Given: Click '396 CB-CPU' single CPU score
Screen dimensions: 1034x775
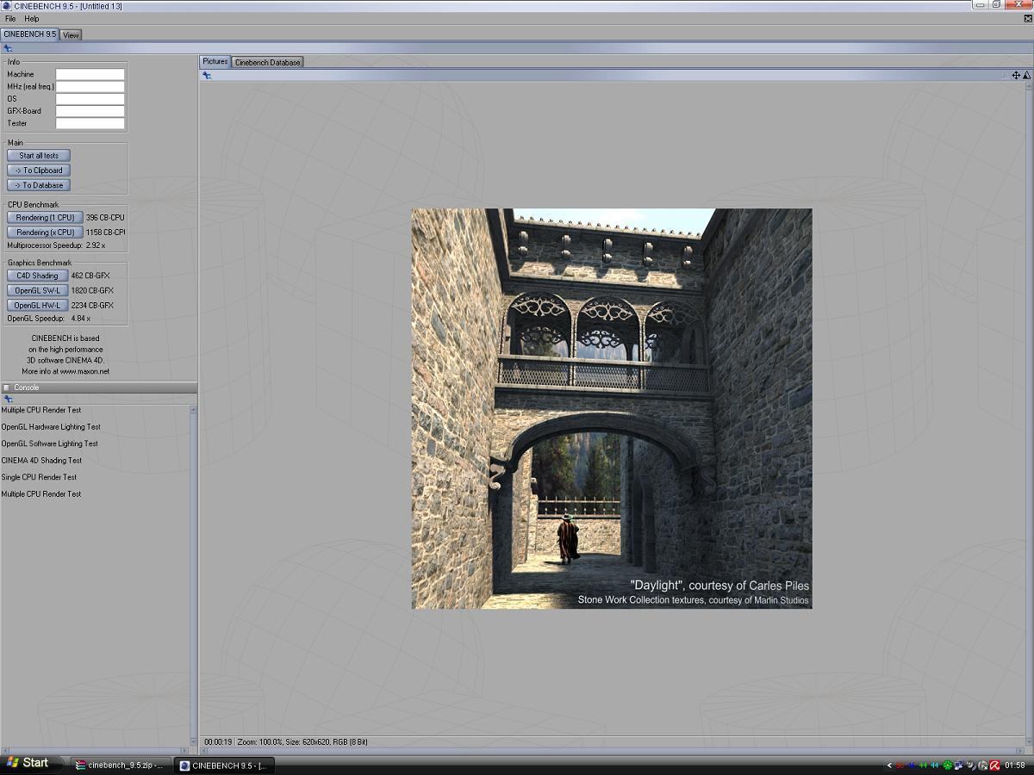Looking at the screenshot, I should coord(105,218).
